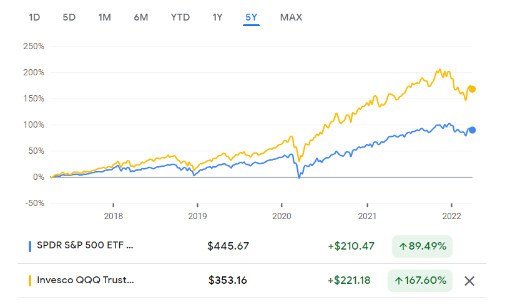Click the active 5Y tab
Screen dimensions: 505x305
[251, 17]
